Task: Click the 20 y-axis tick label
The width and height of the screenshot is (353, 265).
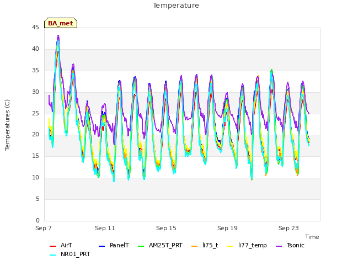Action: [35, 135]
